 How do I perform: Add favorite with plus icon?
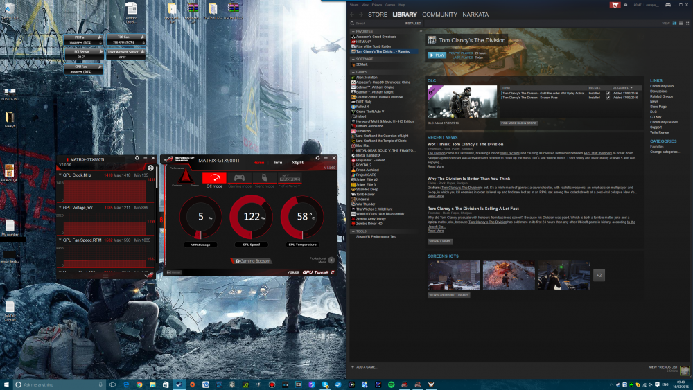point(421,31)
